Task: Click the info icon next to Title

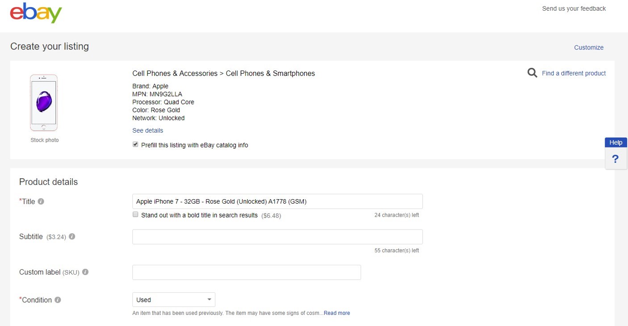Action: click(41, 201)
